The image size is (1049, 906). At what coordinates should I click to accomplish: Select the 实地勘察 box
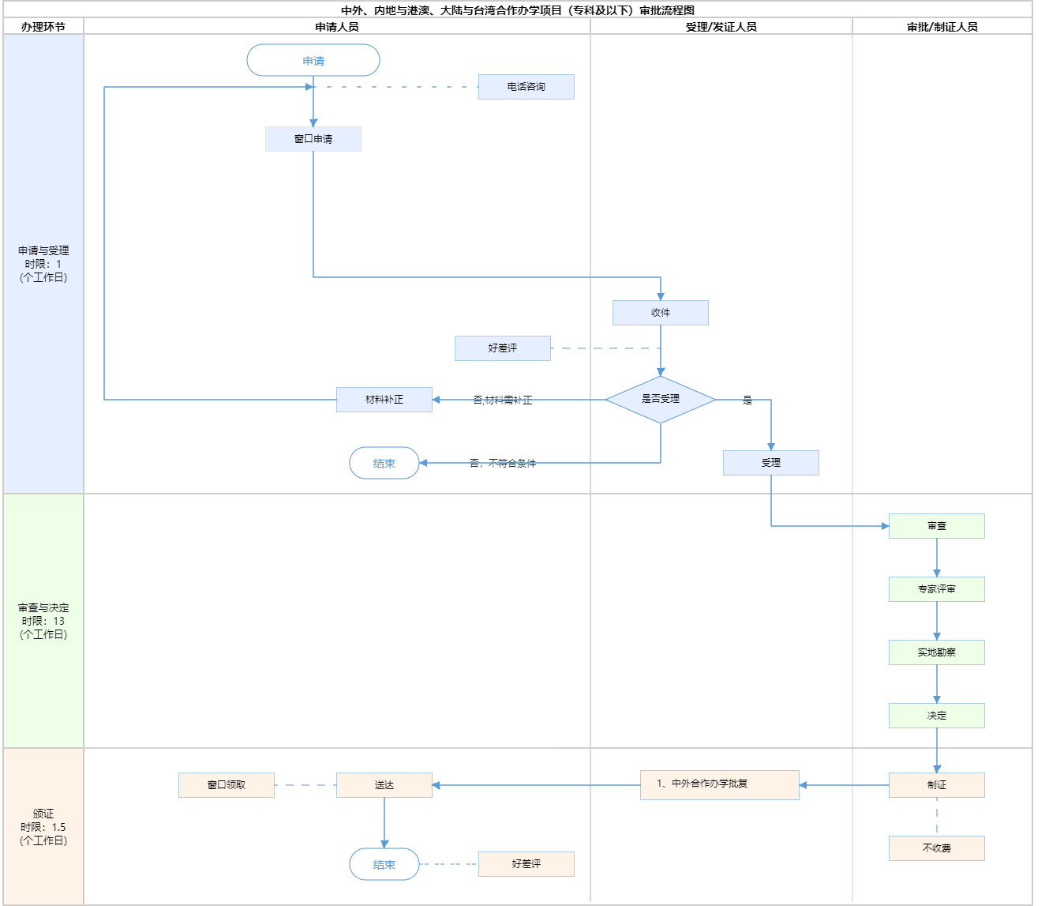coord(936,652)
